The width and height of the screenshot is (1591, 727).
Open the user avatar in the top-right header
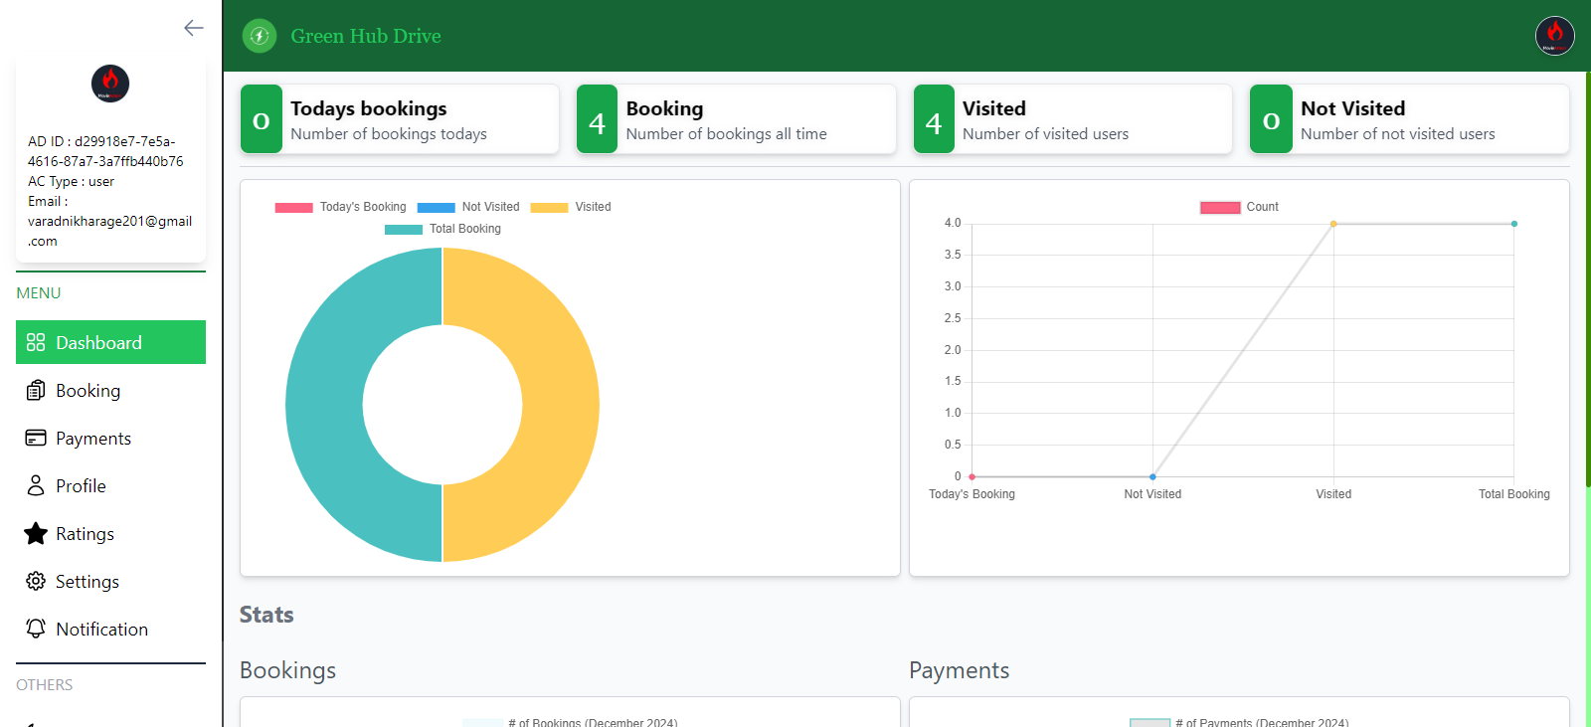click(1554, 36)
